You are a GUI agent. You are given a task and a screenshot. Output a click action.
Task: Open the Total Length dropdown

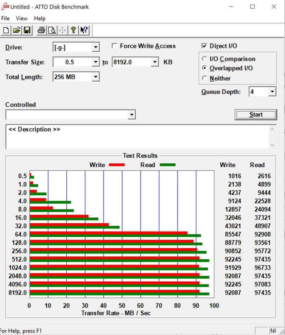(x=96, y=77)
